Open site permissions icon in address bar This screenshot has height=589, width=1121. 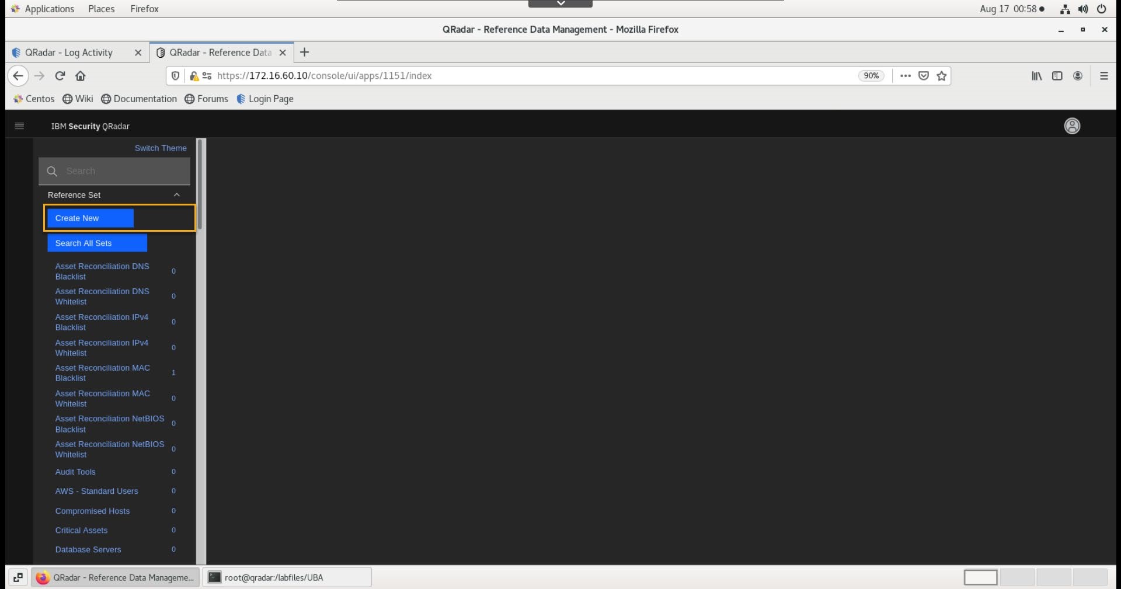pos(207,76)
